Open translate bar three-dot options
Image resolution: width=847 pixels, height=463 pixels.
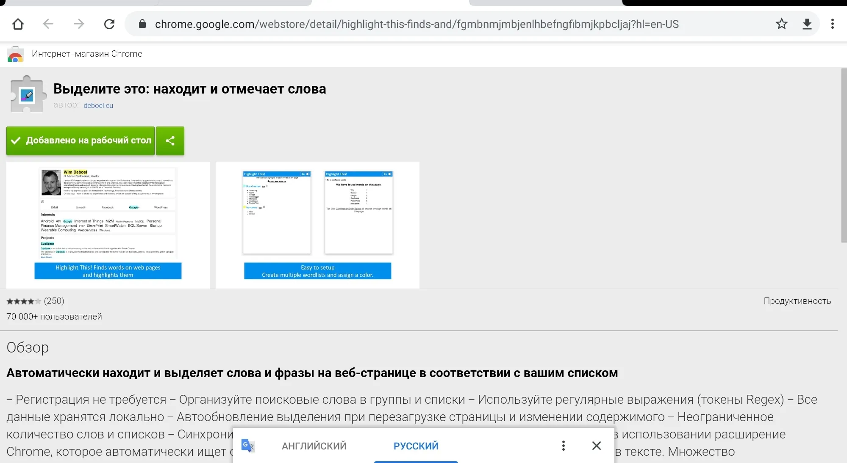563,446
